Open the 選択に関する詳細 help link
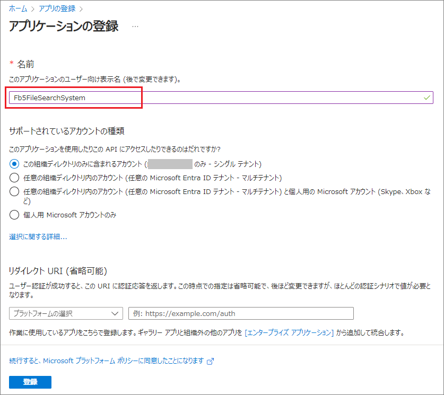Image resolution: width=444 pixels, height=395 pixels. 38,237
